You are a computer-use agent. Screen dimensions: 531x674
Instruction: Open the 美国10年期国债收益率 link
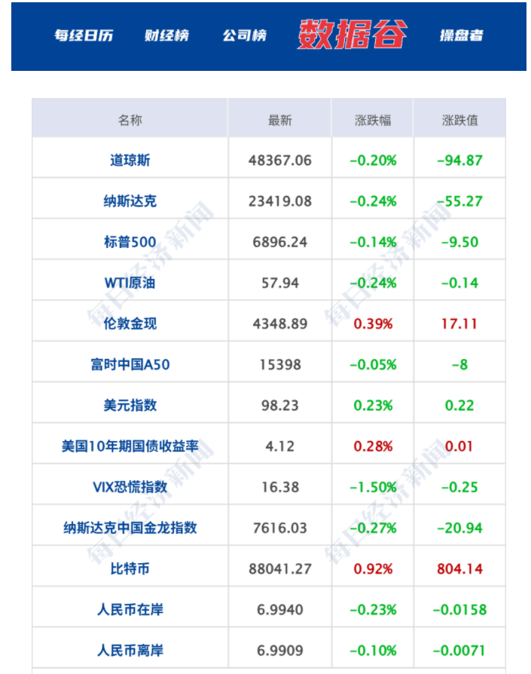130,446
